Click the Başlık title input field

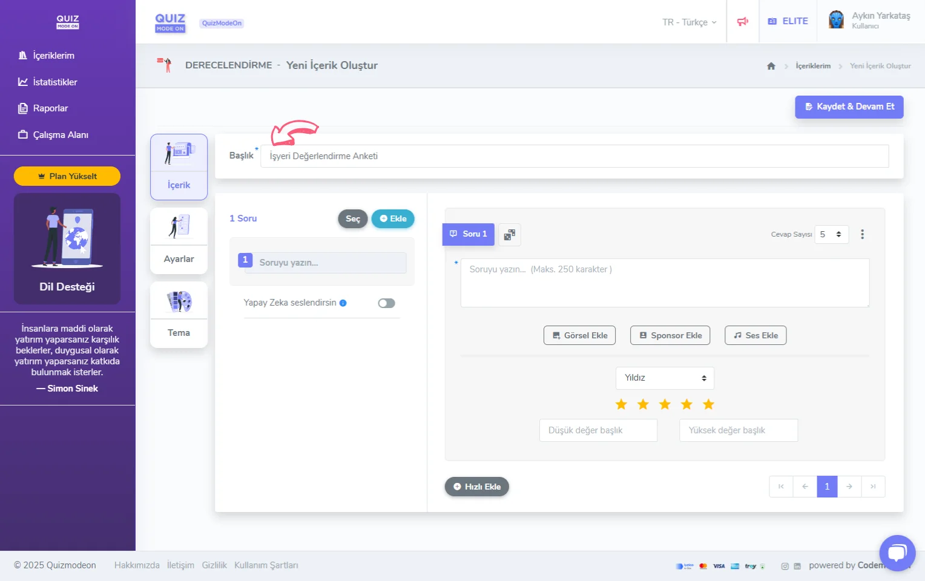[x=574, y=156]
